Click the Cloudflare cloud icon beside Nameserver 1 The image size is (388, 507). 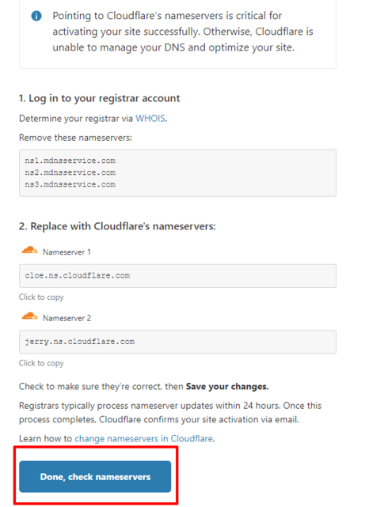pyautogui.click(x=29, y=250)
